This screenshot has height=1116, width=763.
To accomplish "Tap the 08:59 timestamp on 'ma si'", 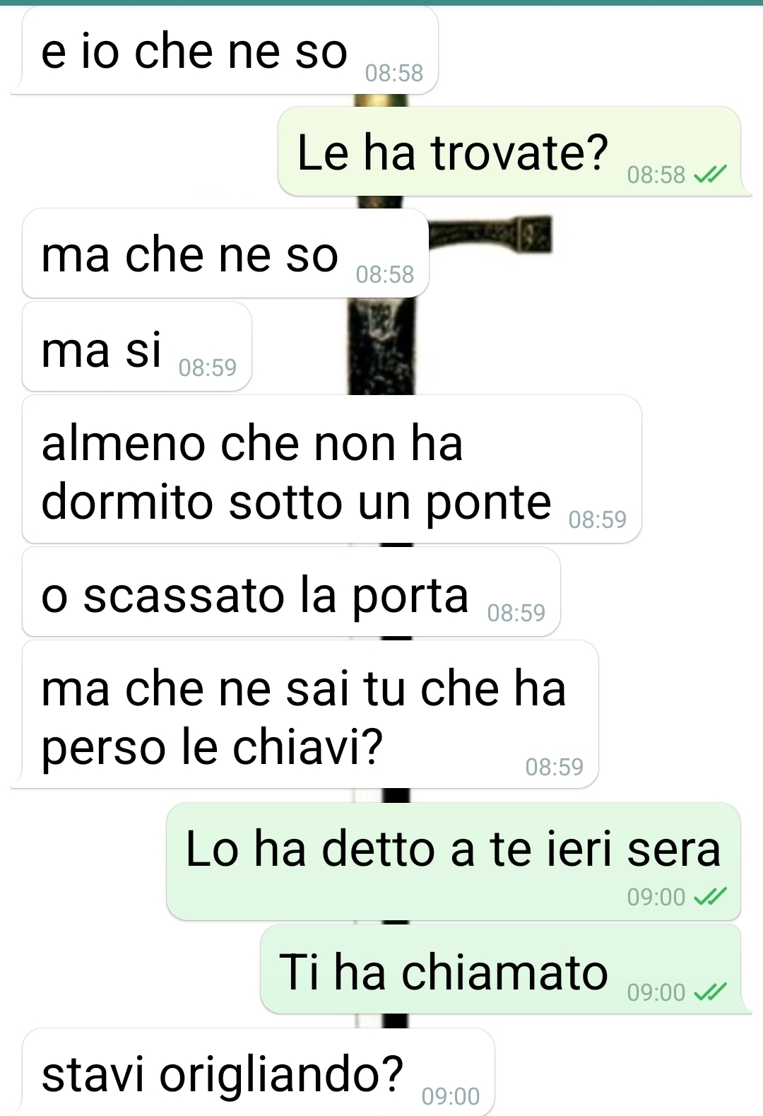I will (208, 368).
